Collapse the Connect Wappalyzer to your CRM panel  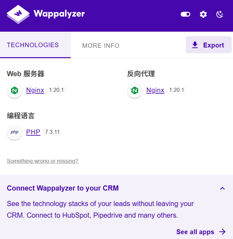[x=222, y=188]
